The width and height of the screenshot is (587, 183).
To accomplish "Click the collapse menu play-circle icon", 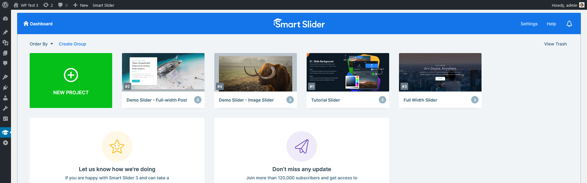I will (5, 143).
